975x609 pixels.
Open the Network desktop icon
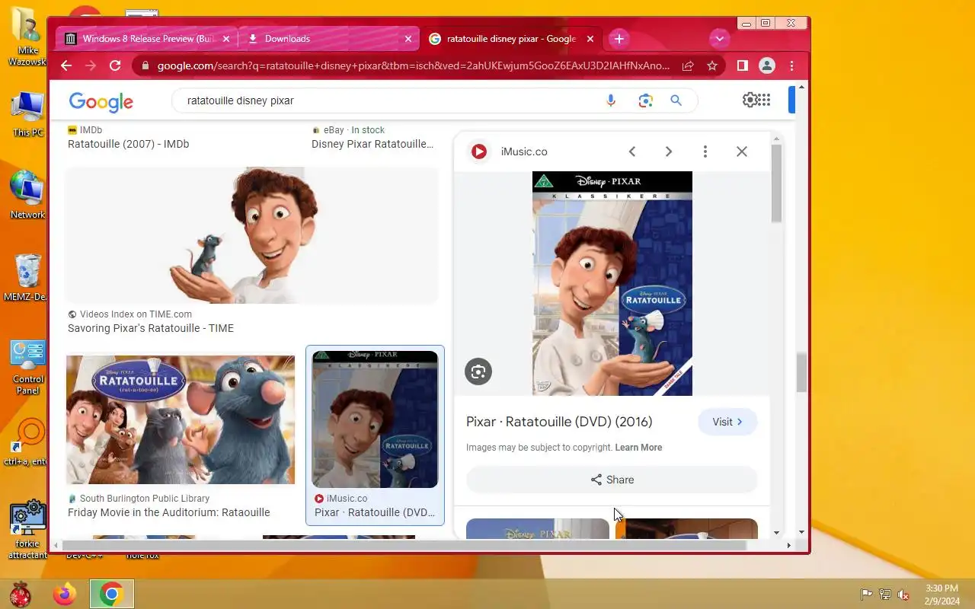27,196
